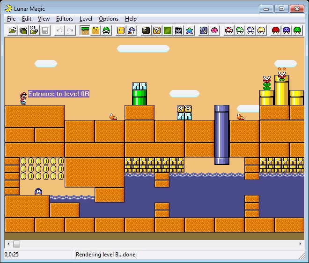Image resolution: width=309 pixels, height=263 pixels.
Task: Click the red-spotted white mushroom icon
Action: point(229,30)
